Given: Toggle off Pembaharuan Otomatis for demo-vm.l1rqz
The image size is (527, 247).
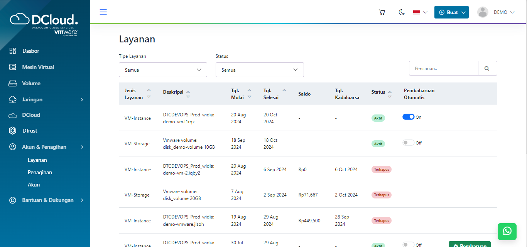Looking at the screenshot, I should coord(408,116).
